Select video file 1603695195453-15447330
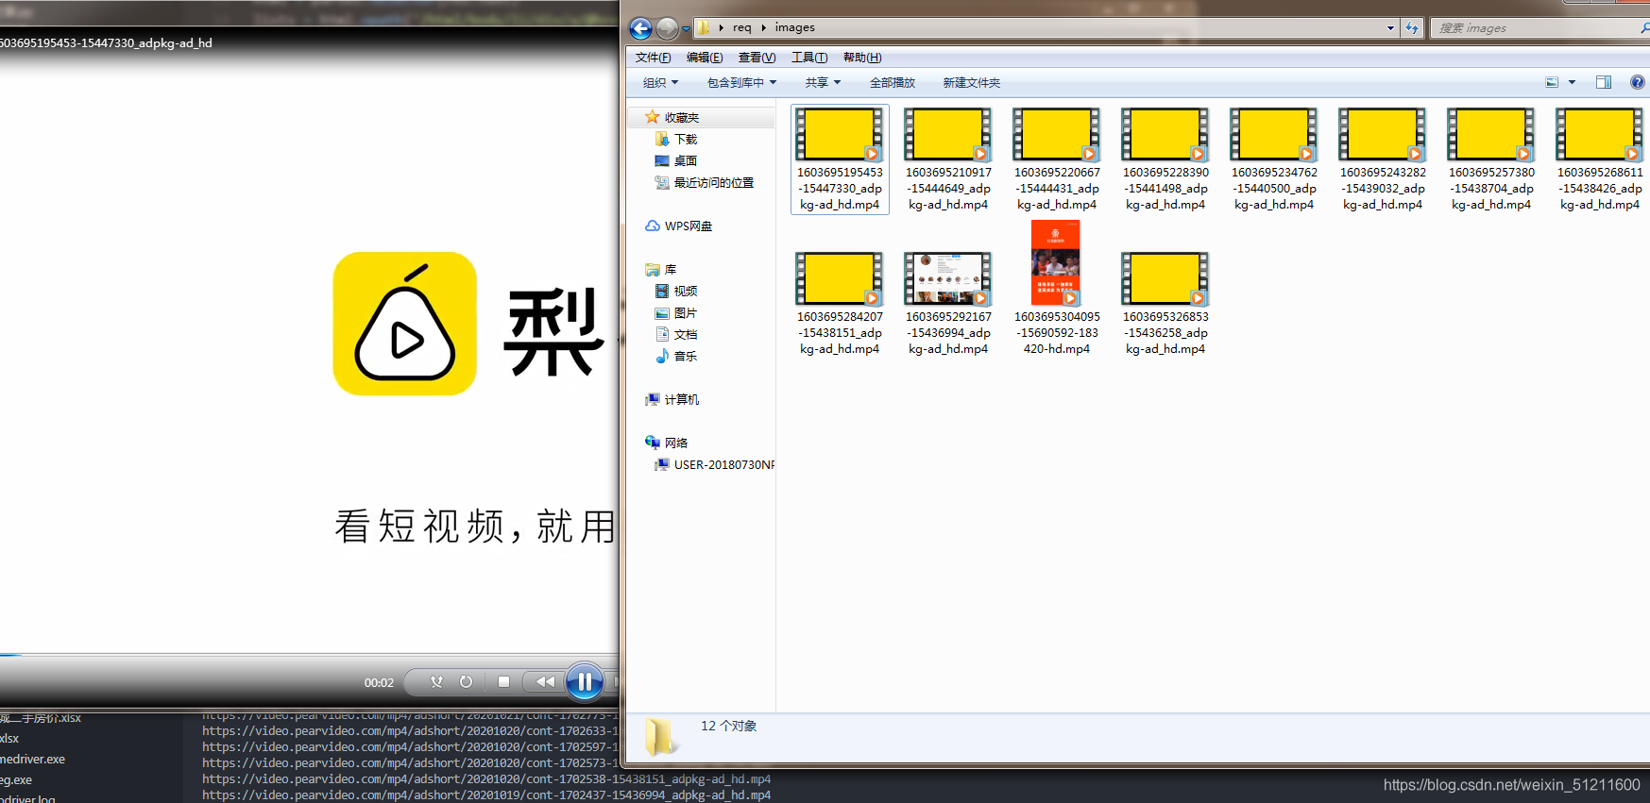Viewport: 1650px width, 803px height. pyautogui.click(x=840, y=159)
